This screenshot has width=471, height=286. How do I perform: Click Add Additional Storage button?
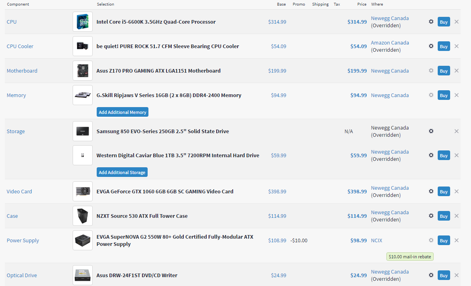coord(122,172)
